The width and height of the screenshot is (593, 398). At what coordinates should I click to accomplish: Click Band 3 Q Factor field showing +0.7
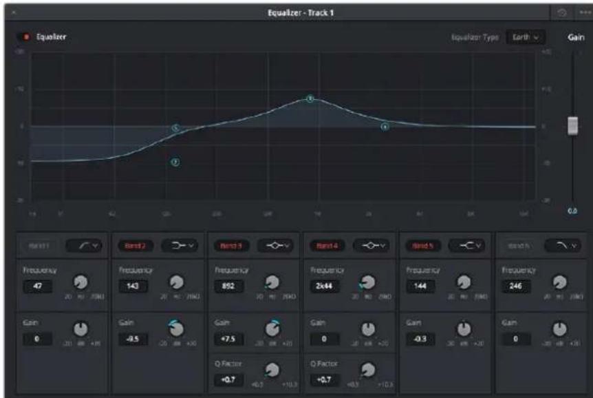tap(229, 379)
